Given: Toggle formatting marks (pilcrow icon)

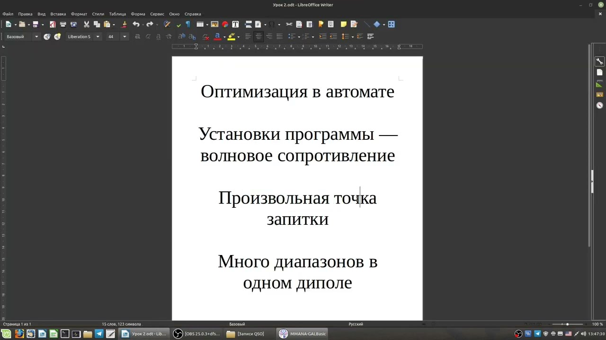Looking at the screenshot, I should click(x=187, y=24).
